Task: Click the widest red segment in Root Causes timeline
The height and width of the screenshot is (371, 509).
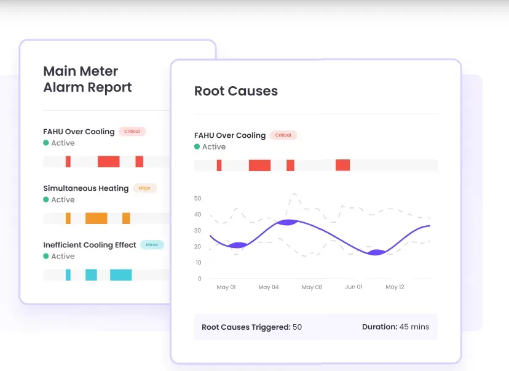Action: (259, 166)
